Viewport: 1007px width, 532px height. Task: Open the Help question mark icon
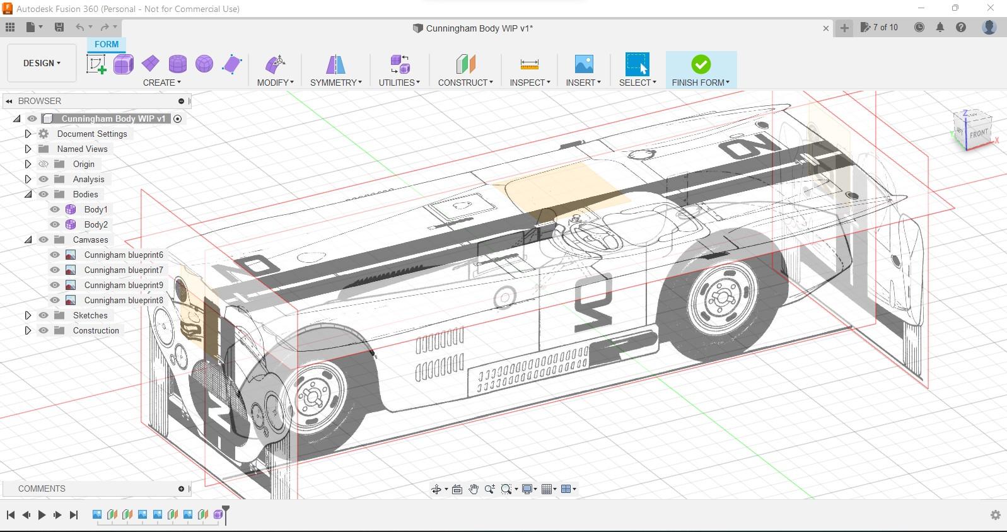[961, 27]
